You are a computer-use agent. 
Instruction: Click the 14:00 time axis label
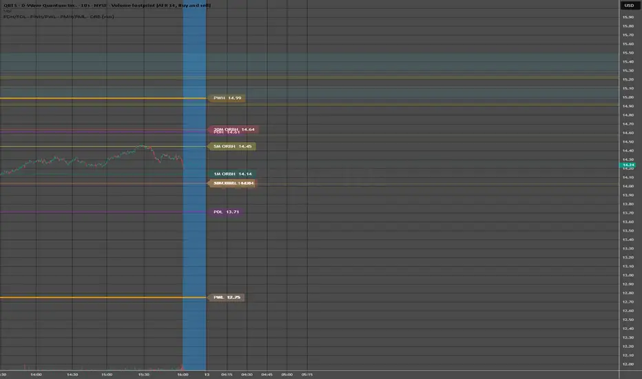[36, 374]
